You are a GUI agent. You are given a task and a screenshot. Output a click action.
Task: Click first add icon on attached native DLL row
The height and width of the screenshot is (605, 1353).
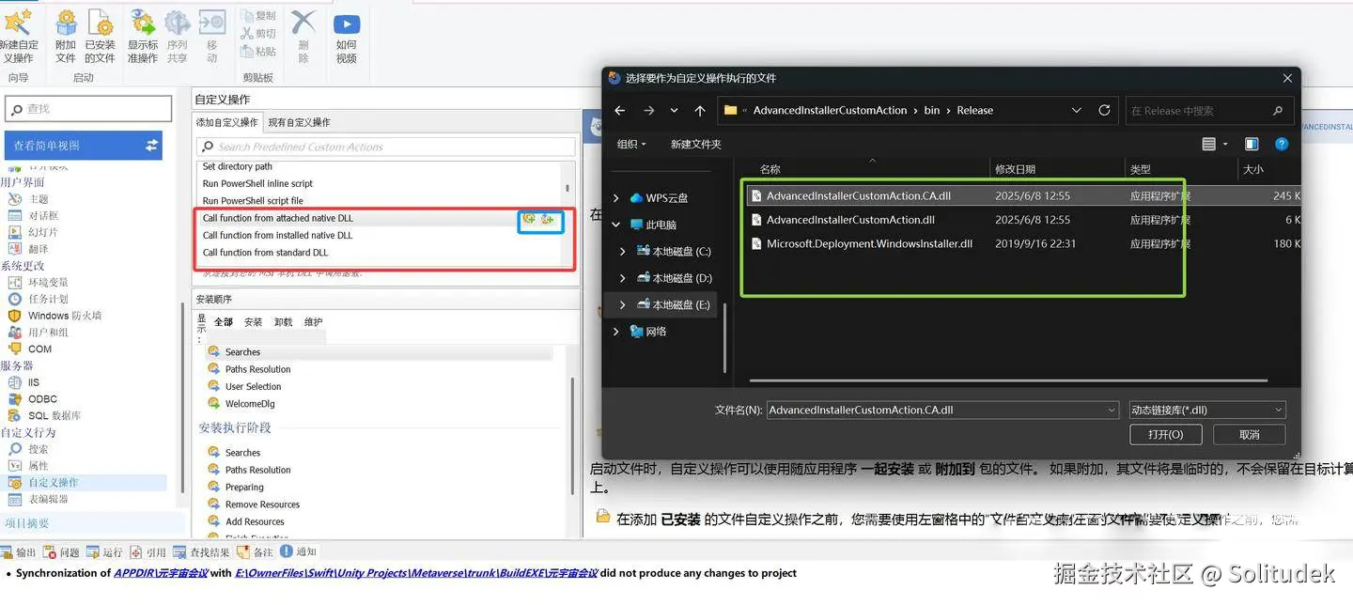click(x=529, y=218)
